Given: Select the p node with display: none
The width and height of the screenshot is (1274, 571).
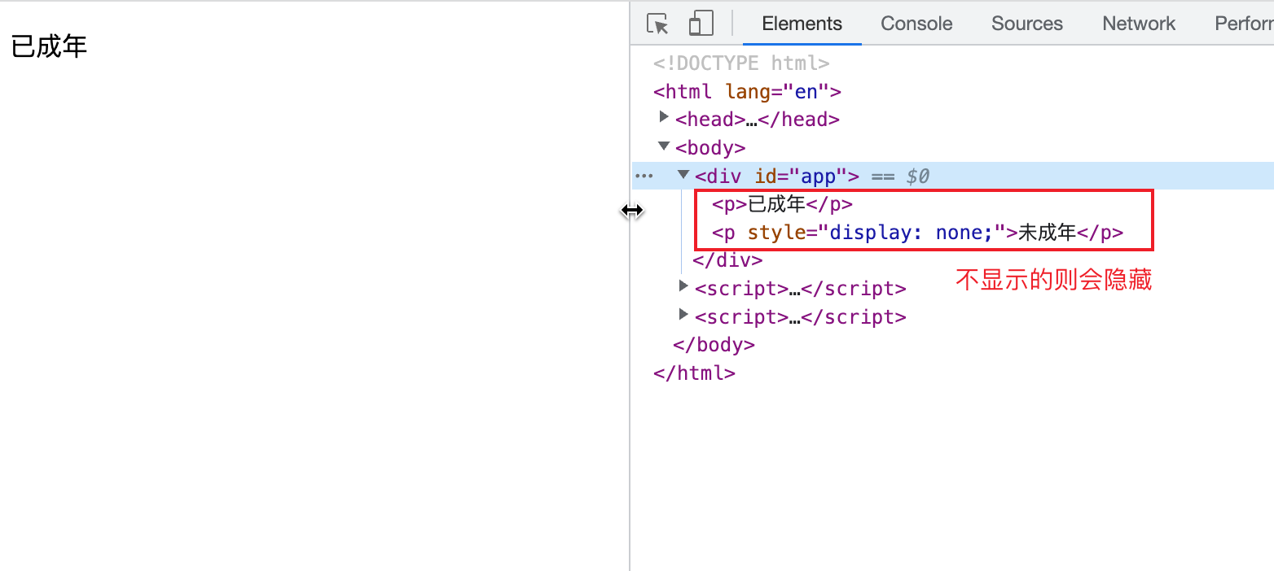Looking at the screenshot, I should tap(917, 233).
